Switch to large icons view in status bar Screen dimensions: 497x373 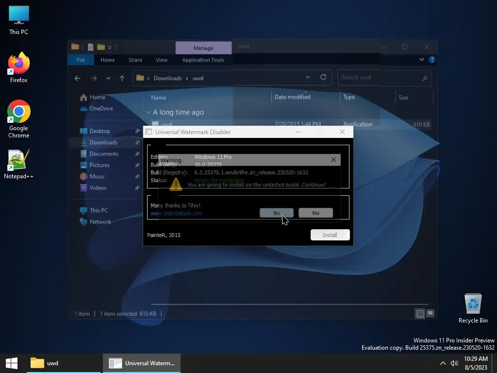coord(430,314)
